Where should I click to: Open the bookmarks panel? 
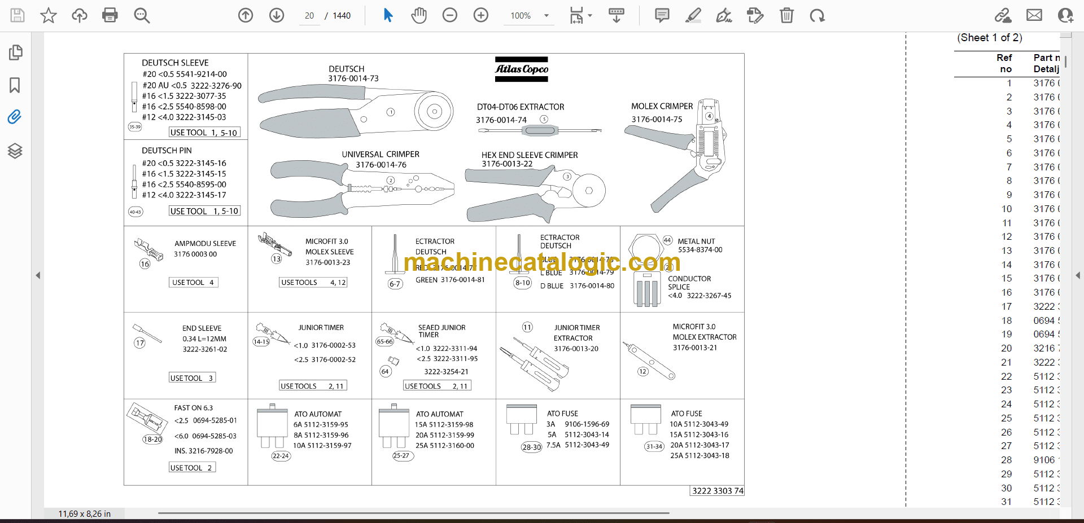click(x=15, y=85)
